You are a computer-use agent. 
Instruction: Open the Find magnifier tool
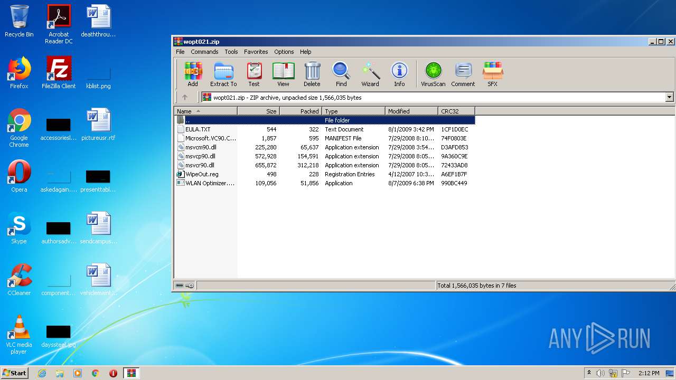click(x=341, y=74)
